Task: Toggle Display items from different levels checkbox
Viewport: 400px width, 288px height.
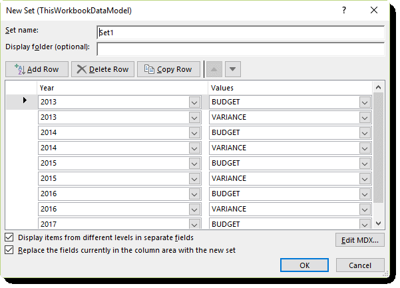Action: coord(9,237)
